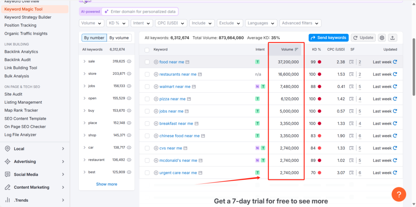The width and height of the screenshot is (416, 207).
Task: Toggle eye icon for 'sale' group
Action: pyautogui.click(x=129, y=61)
